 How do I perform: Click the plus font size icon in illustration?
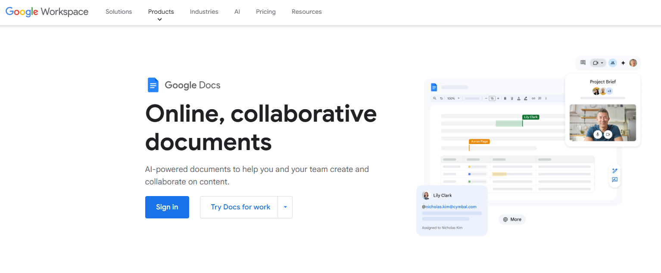pos(498,98)
